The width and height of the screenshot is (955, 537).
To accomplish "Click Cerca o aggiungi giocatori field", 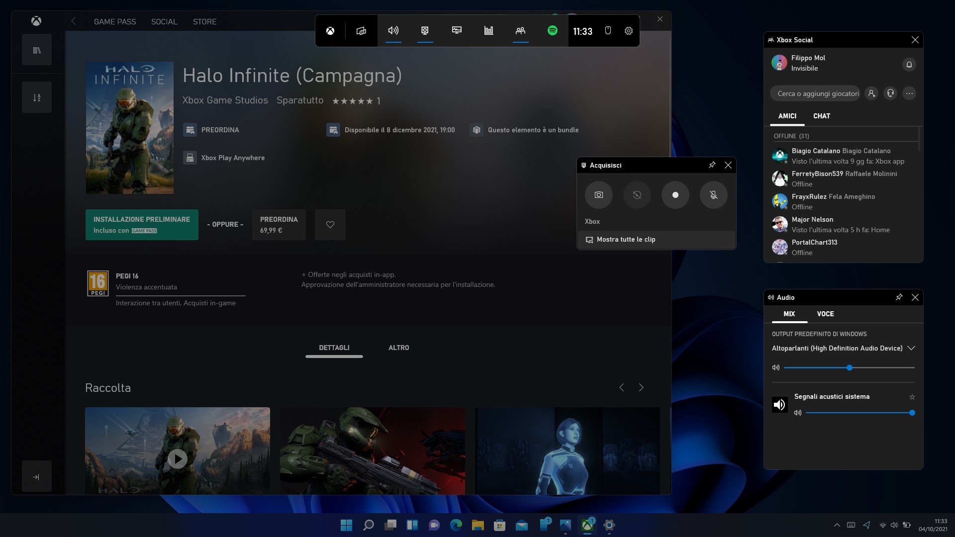I will point(816,93).
